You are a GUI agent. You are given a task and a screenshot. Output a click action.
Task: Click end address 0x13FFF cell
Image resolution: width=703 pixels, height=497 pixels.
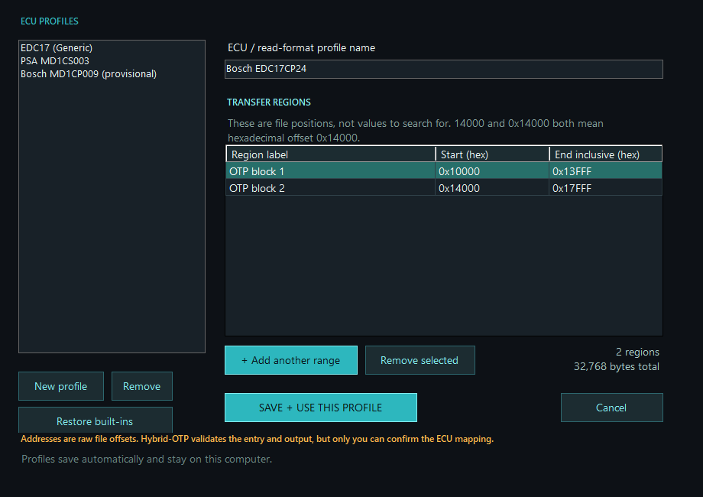(x=606, y=171)
